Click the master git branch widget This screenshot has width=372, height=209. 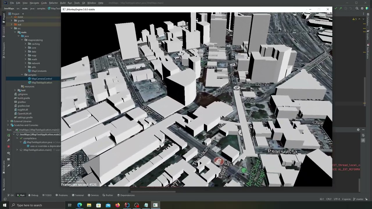click(360, 199)
